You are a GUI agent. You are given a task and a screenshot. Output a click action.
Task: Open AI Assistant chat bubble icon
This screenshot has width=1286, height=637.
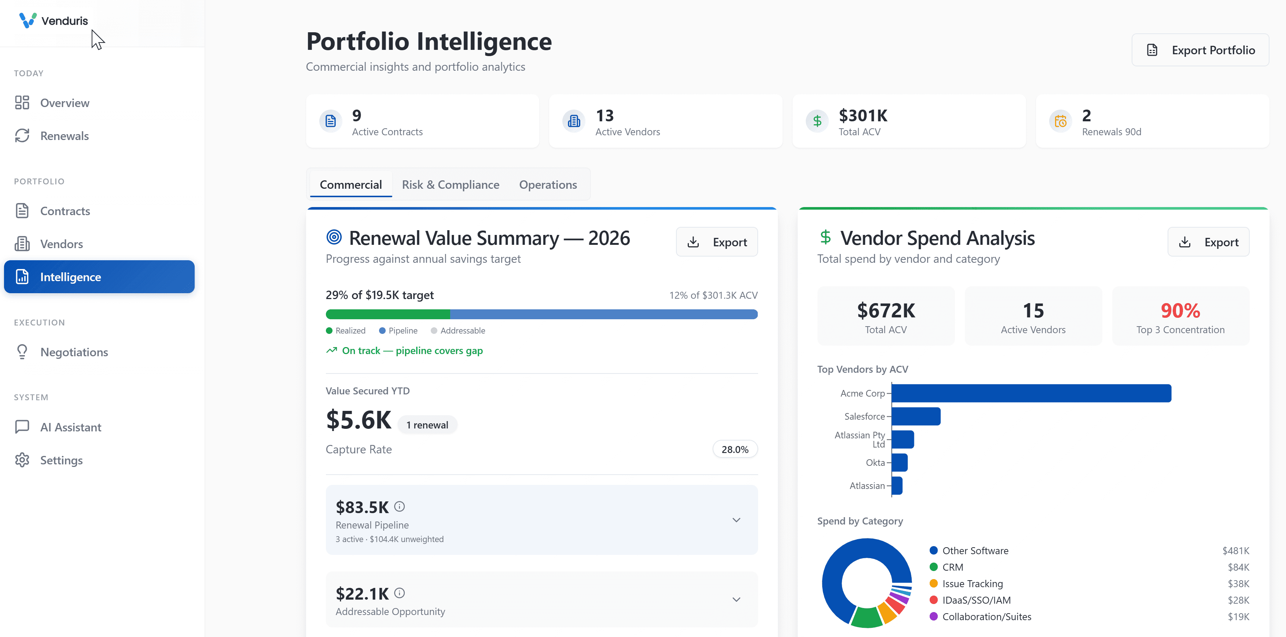tap(22, 427)
